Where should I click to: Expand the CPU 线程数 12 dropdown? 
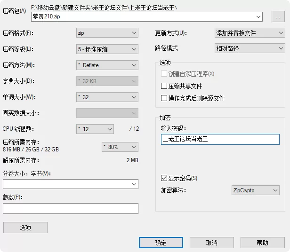95,129
